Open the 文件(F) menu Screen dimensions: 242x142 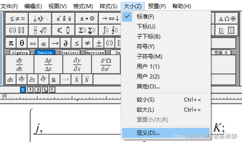click(x=9, y=6)
